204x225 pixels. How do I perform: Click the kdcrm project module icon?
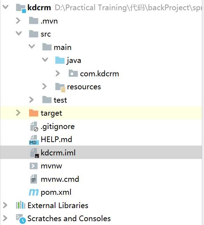(21, 8)
